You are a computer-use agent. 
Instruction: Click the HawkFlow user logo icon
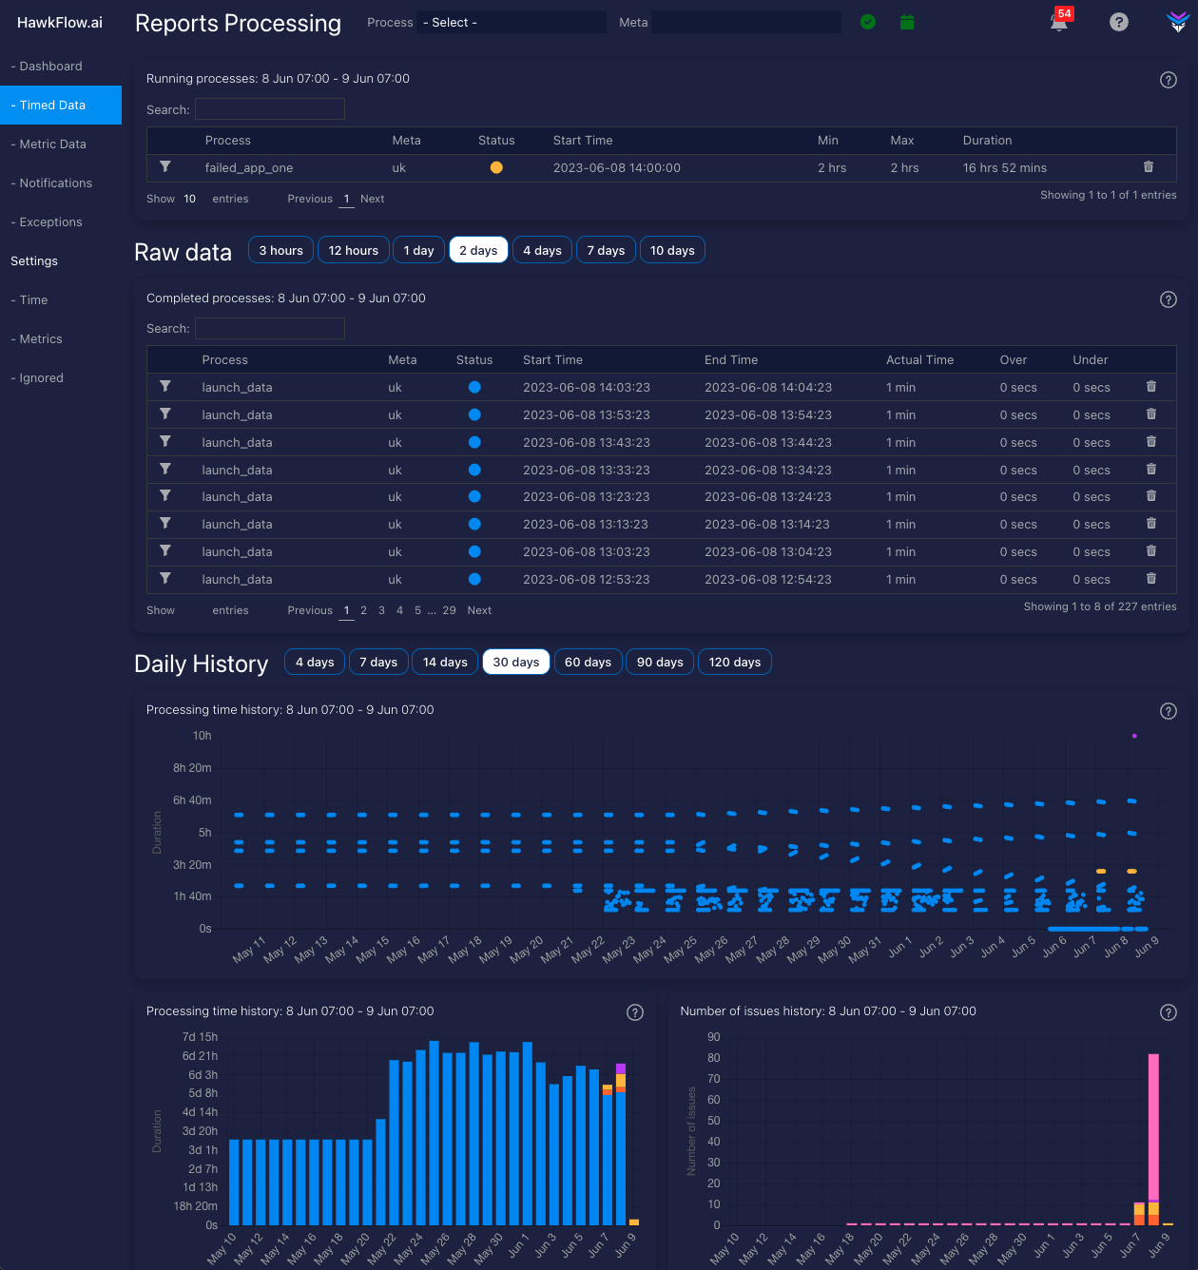pyautogui.click(x=1178, y=22)
